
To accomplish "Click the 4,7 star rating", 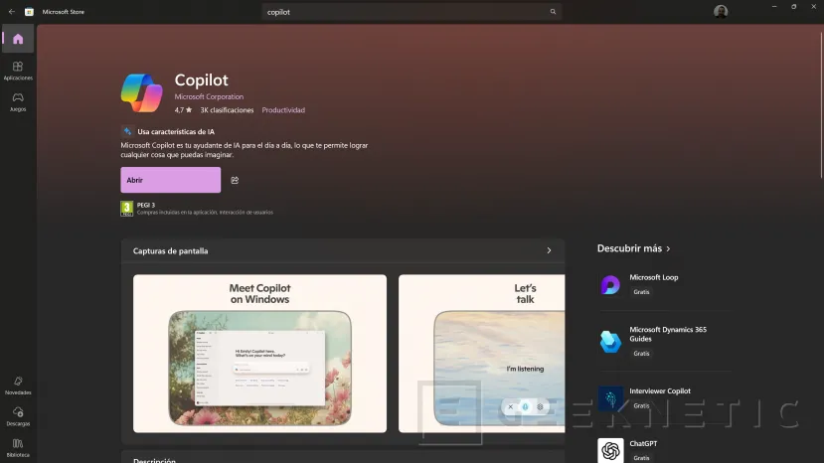I will click(x=183, y=110).
